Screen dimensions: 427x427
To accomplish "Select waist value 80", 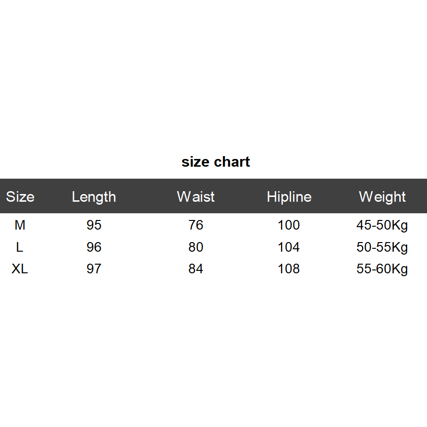I will tap(196, 247).
